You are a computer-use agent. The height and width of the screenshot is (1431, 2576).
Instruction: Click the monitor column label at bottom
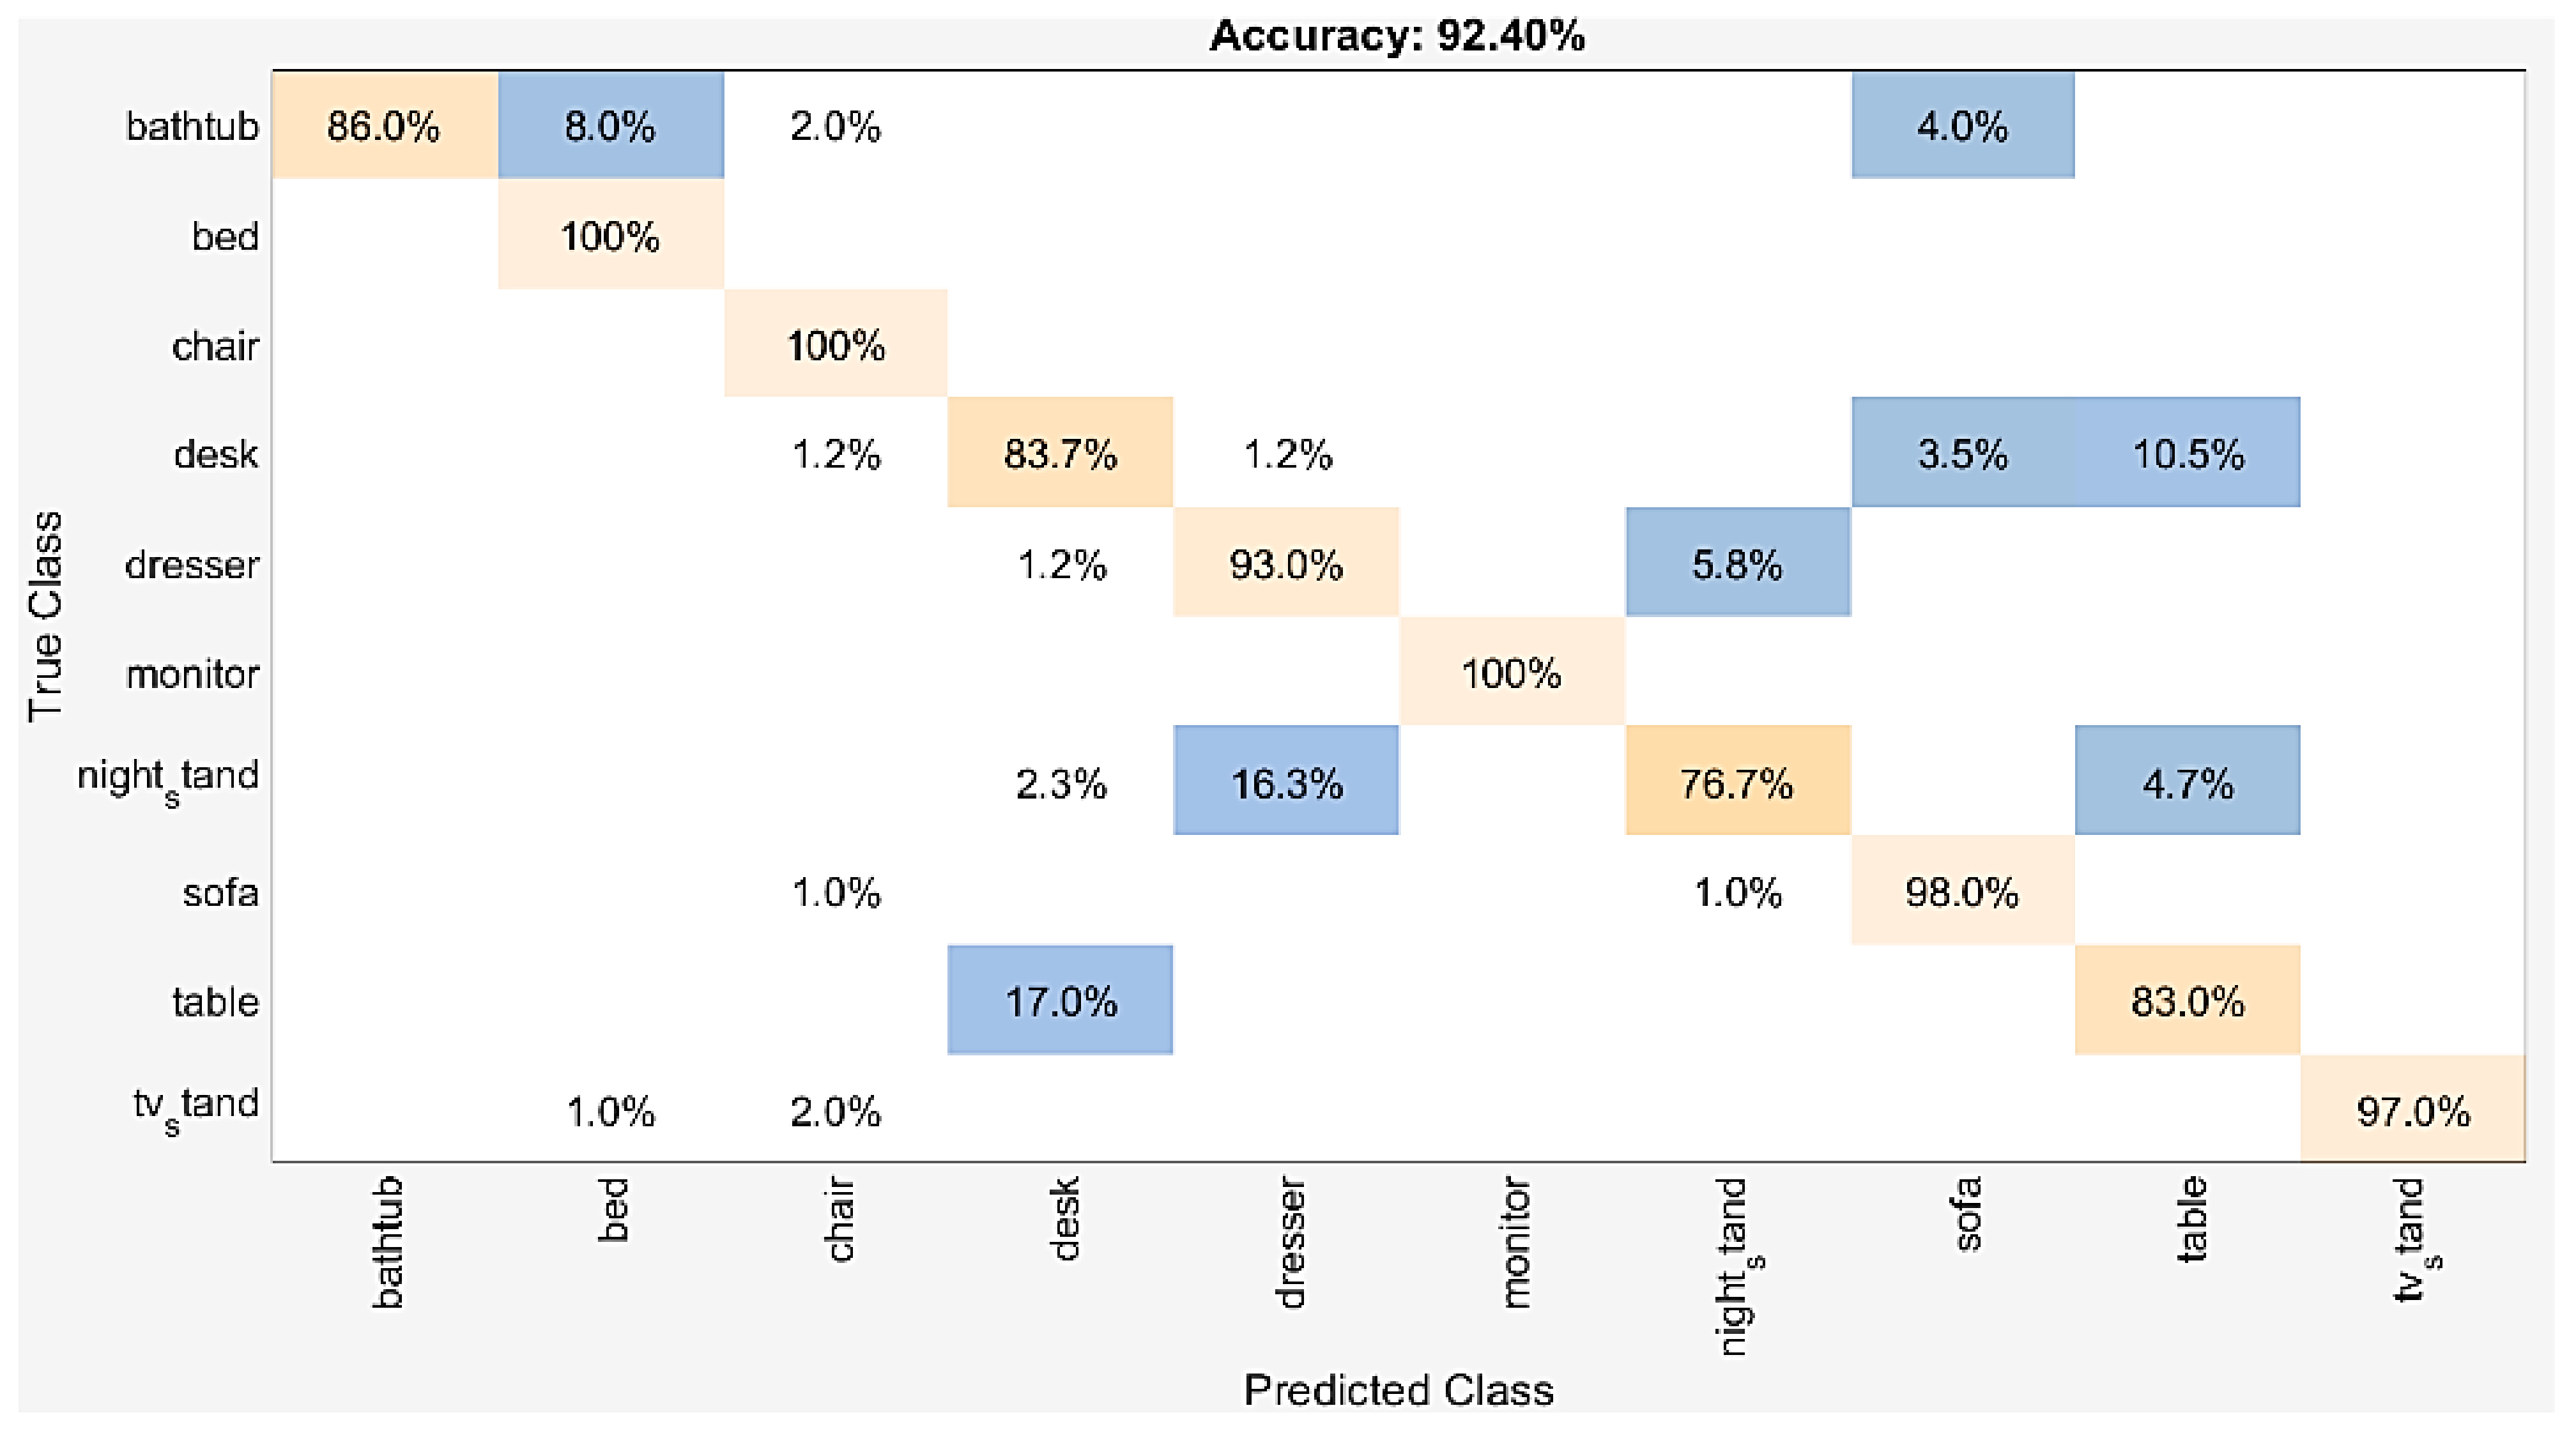(x=1515, y=1242)
